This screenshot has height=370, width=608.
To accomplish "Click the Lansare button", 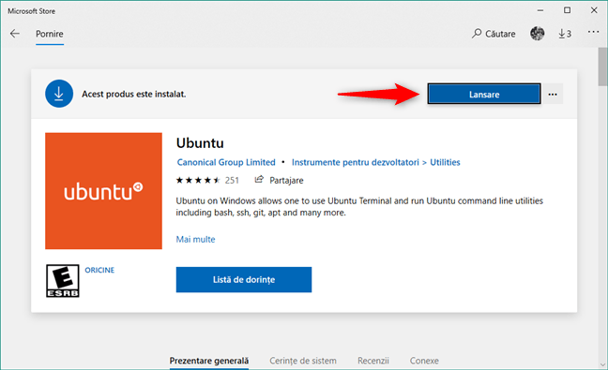I will point(484,94).
